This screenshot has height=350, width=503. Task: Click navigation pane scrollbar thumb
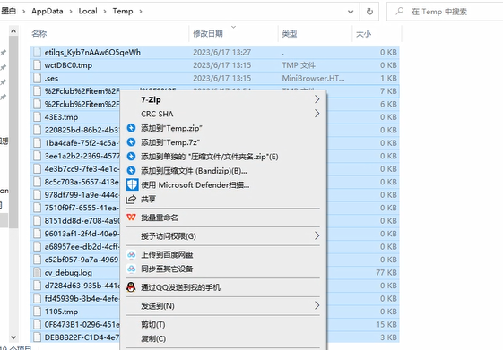(x=13, y=132)
